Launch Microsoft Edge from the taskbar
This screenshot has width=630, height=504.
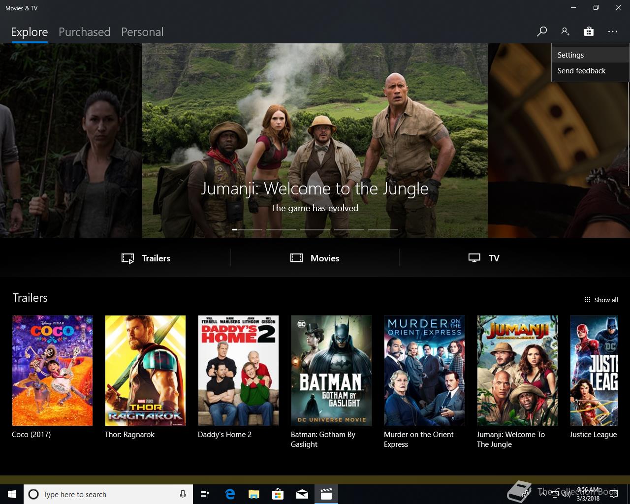[229, 494]
